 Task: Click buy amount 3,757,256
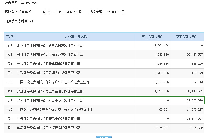point(162,73)
